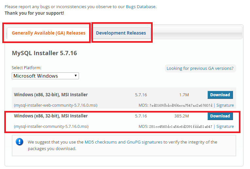Click the mysql-installer-community-5.7.16.0.msi filename
Viewport: 250px width, 169px height.
51,127
